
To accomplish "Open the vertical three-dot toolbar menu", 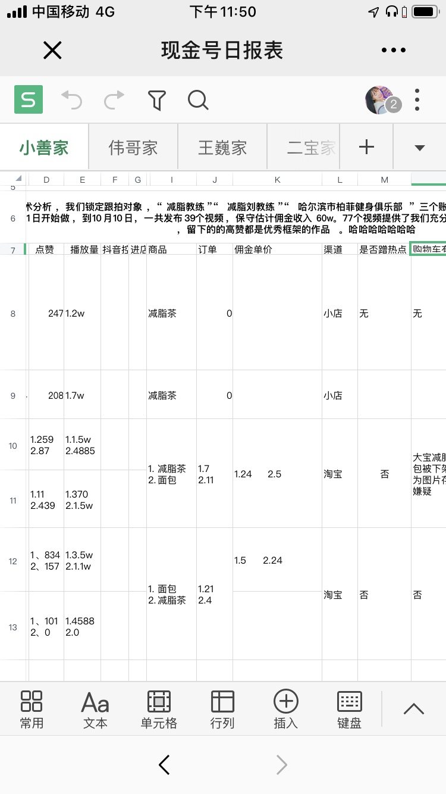I will (x=417, y=100).
